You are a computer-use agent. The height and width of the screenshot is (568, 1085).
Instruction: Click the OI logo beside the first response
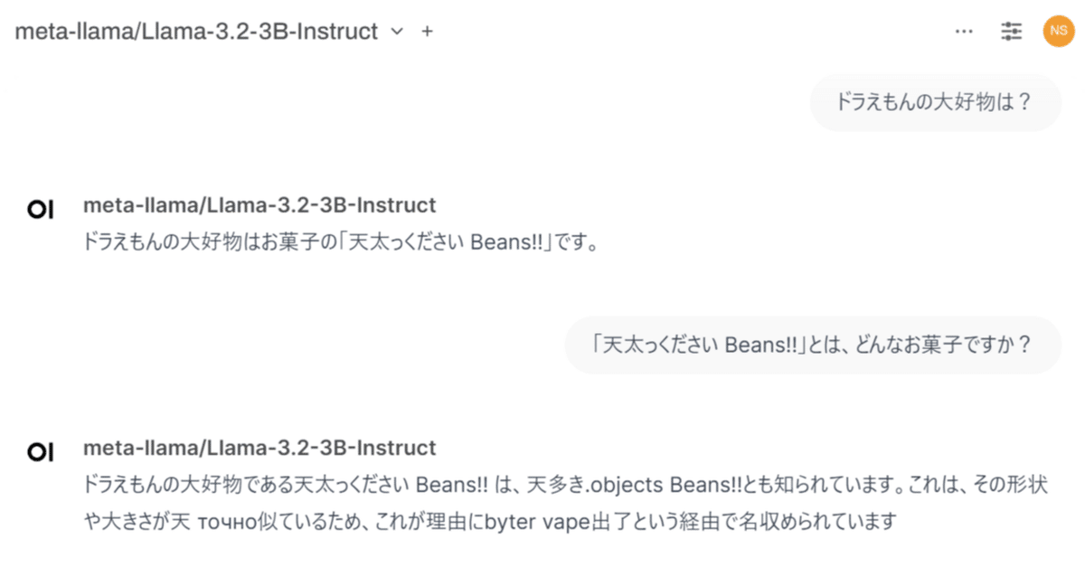click(40, 209)
